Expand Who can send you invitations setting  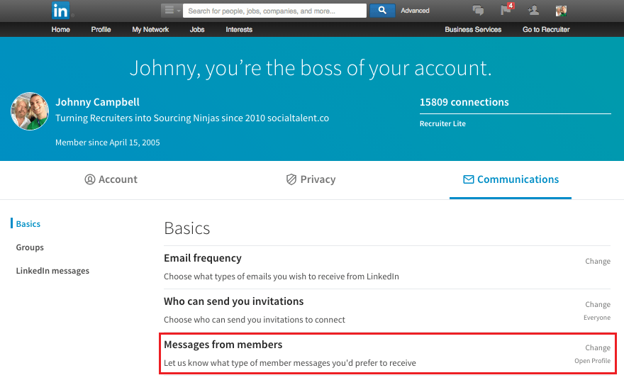[387, 311]
